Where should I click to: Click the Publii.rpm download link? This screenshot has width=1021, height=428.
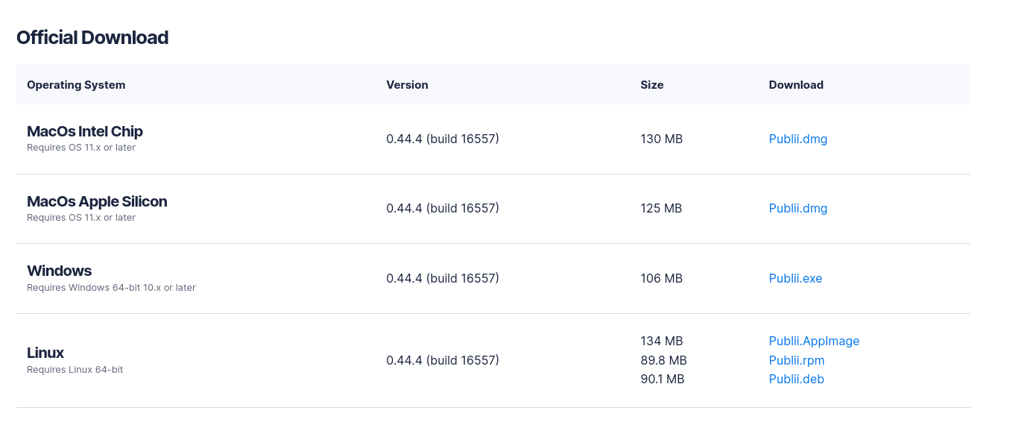point(796,360)
